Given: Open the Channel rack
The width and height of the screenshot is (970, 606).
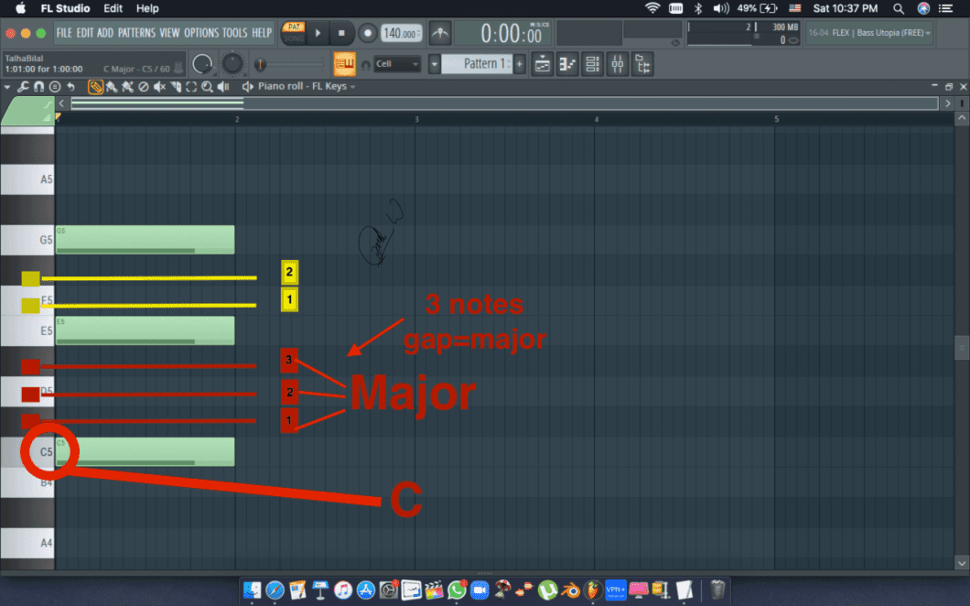Looking at the screenshot, I should pyautogui.click(x=593, y=64).
